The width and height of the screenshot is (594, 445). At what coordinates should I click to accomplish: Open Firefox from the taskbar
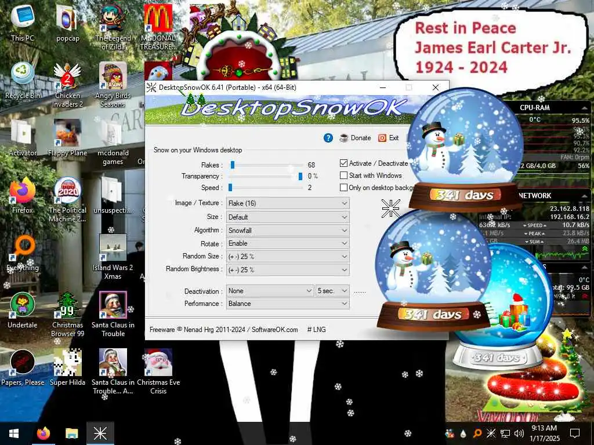point(43,433)
